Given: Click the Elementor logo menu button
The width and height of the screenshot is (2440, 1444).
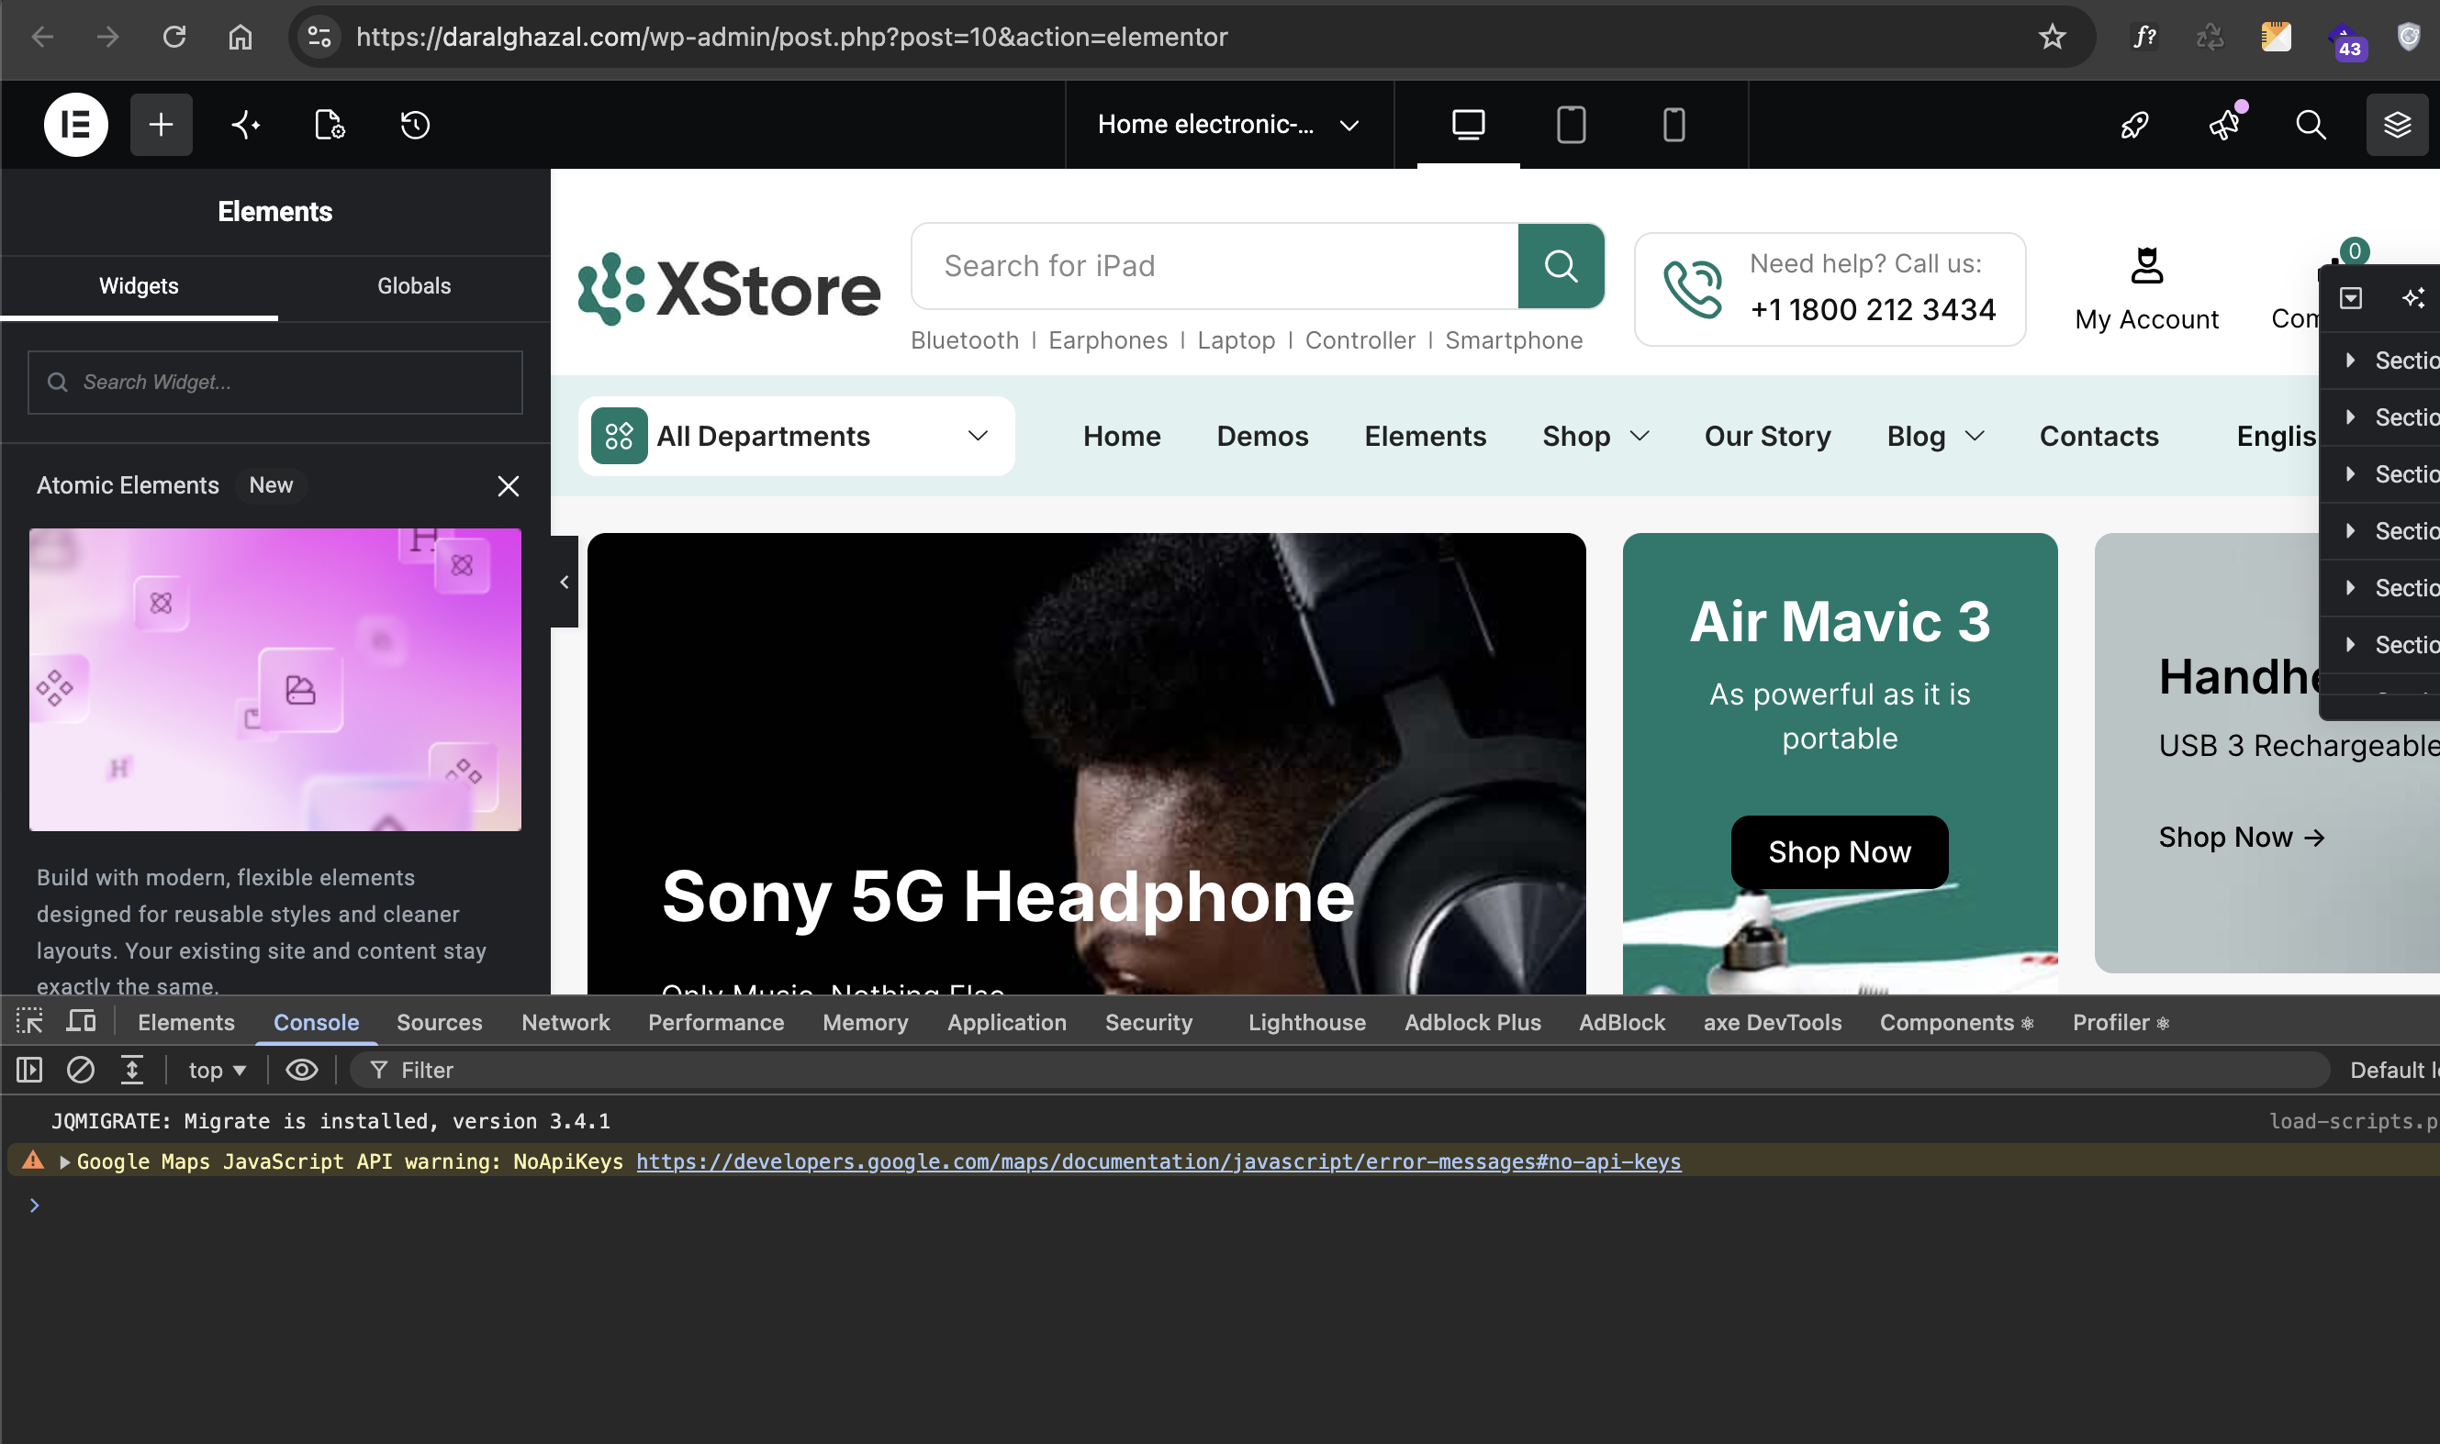Looking at the screenshot, I should coord(76,125).
